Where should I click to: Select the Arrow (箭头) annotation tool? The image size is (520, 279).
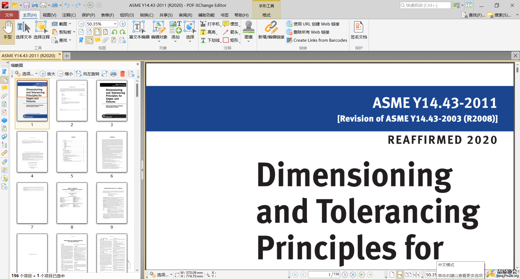tap(231, 32)
